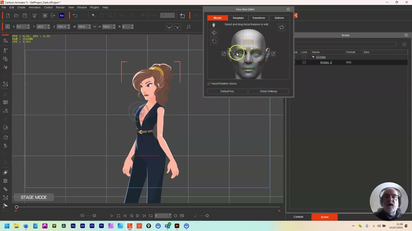Click the timeline playhead scrubber
This screenshot has width=412, height=231.
pyautogui.click(x=16, y=207)
